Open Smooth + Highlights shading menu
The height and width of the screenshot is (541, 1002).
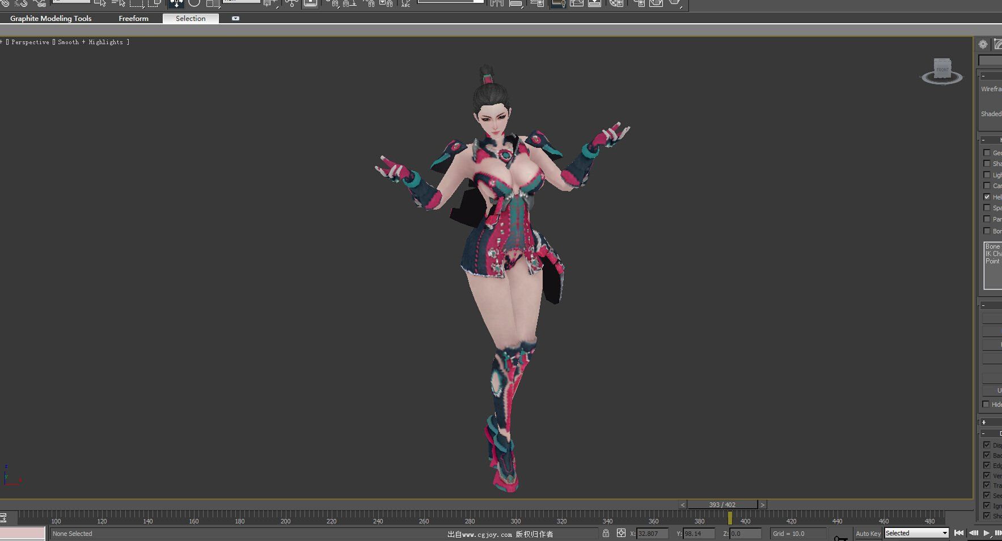point(90,42)
